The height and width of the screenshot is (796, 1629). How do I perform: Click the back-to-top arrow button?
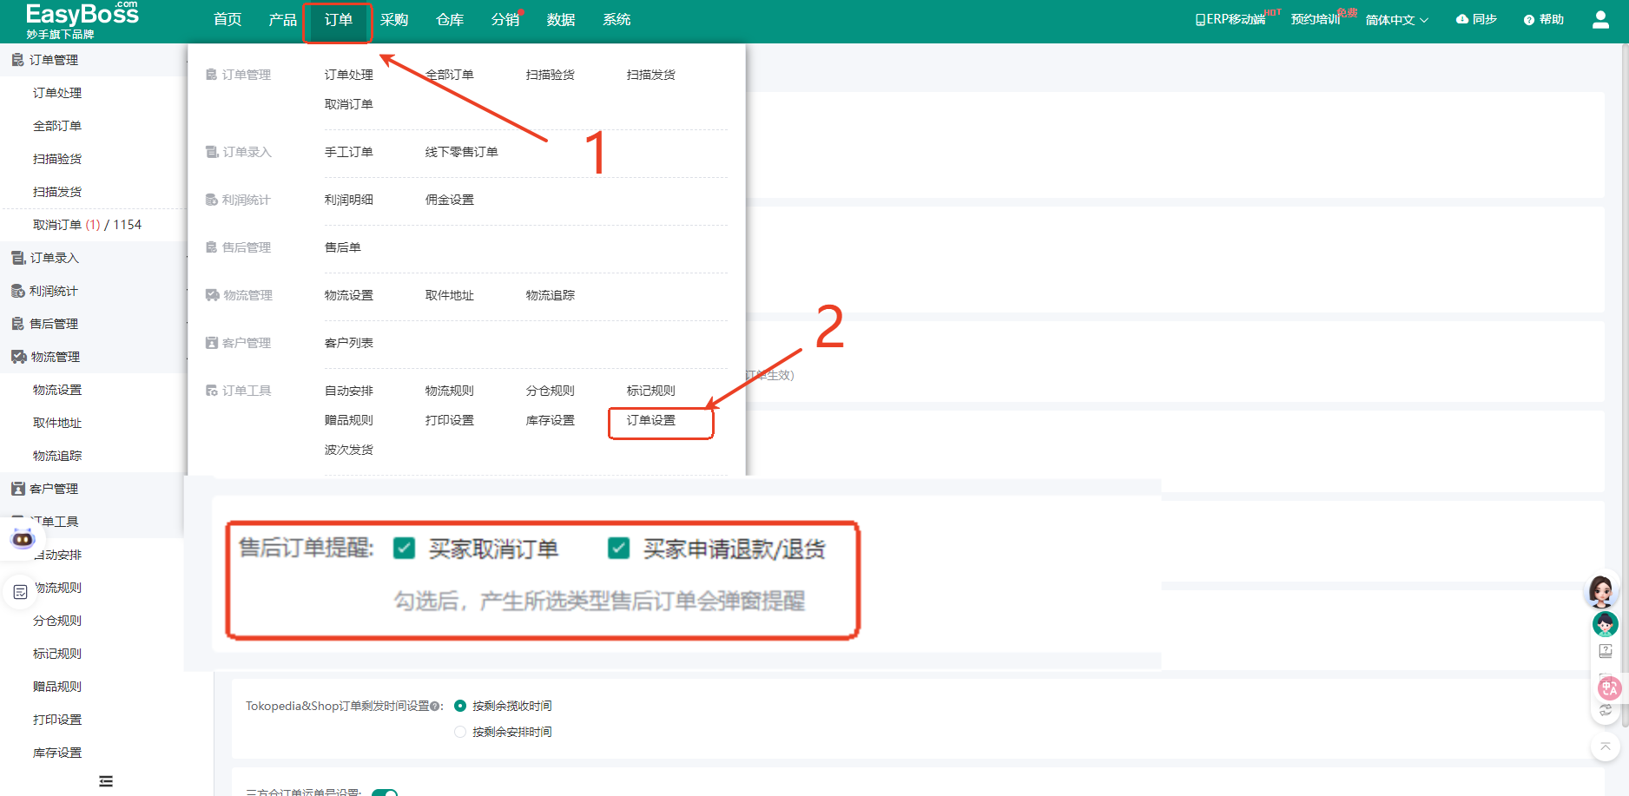tap(1605, 747)
